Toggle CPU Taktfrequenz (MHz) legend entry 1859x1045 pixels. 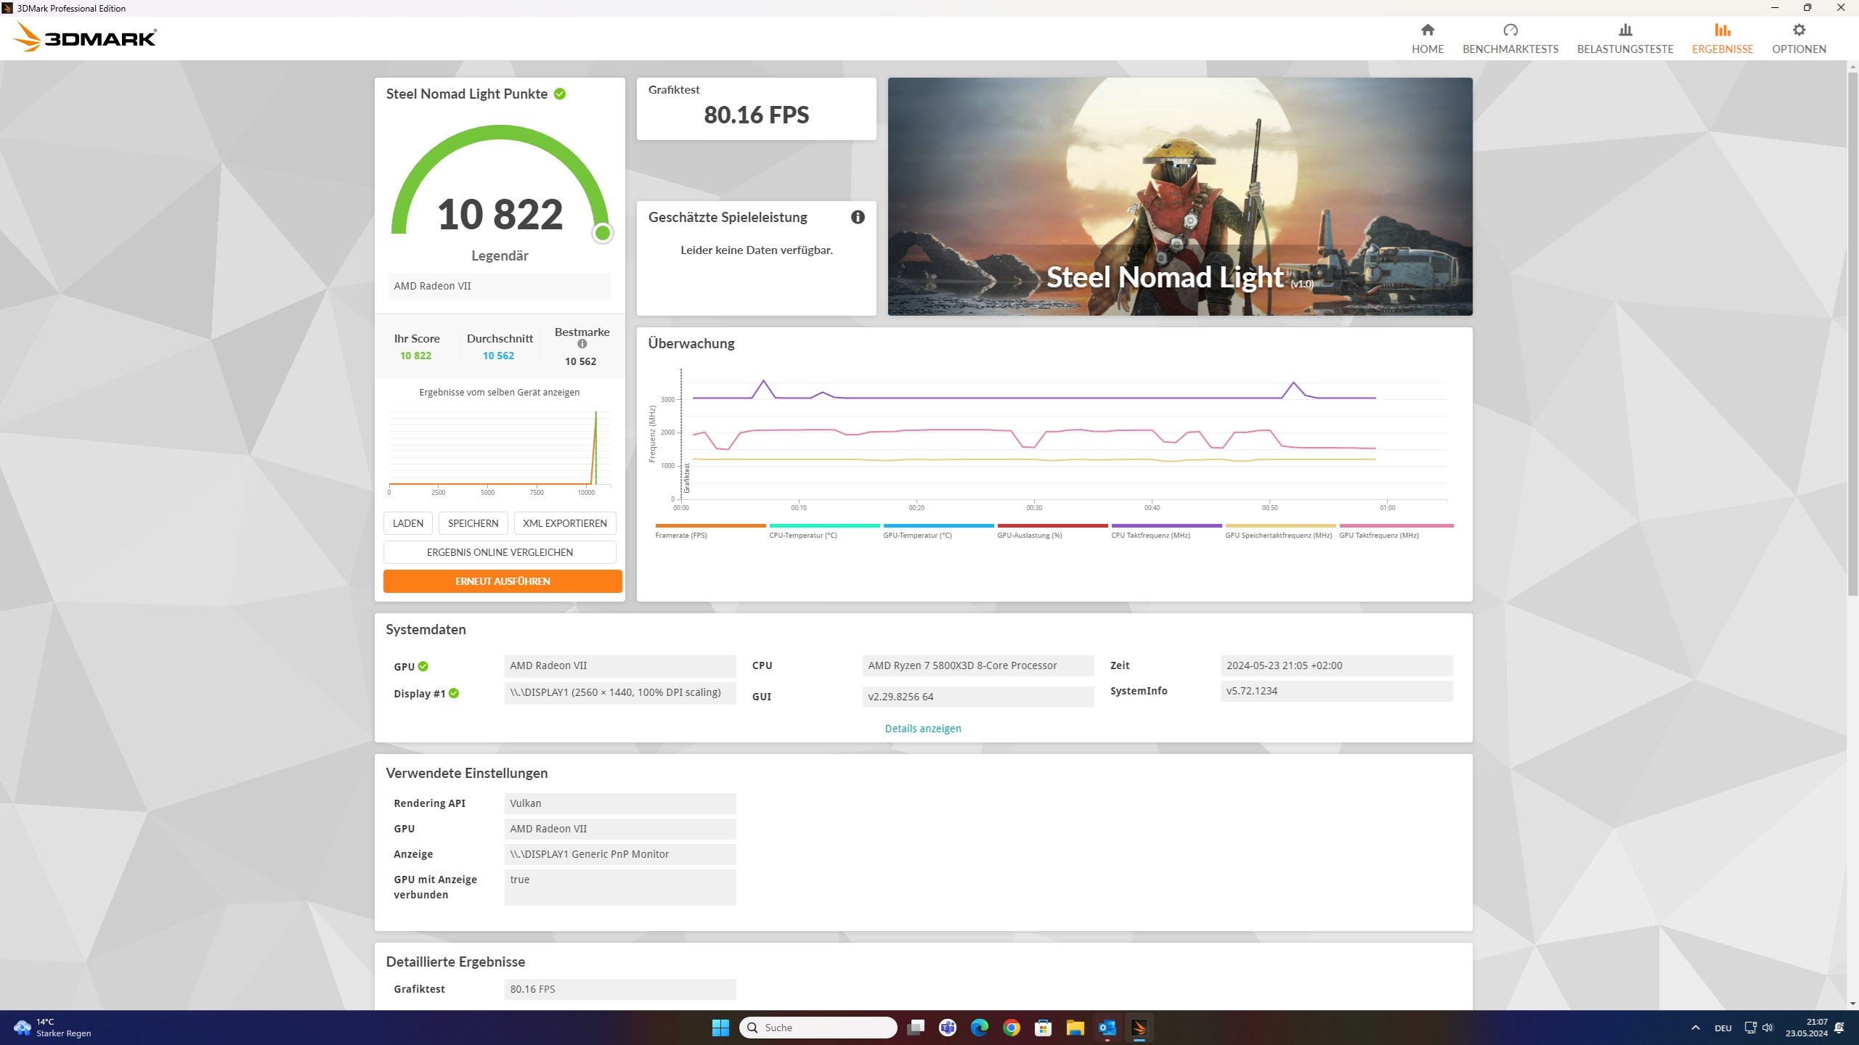pos(1150,535)
